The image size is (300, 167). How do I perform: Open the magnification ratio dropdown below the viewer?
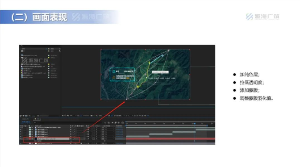[x=74, y=116]
